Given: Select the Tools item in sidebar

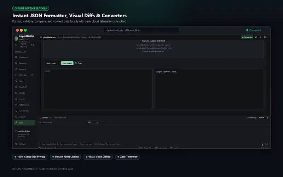Looking at the screenshot, I should tap(24, 122).
